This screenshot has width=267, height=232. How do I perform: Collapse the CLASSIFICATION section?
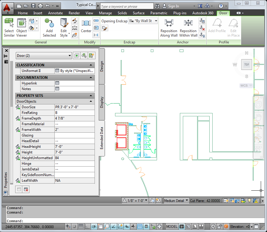point(91,65)
